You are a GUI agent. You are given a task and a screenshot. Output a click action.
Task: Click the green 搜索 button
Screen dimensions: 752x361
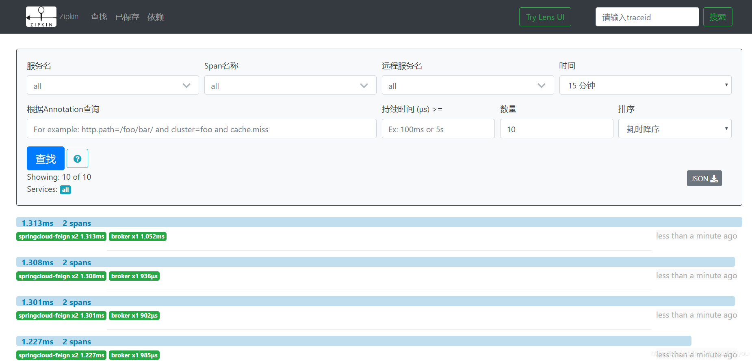point(718,17)
